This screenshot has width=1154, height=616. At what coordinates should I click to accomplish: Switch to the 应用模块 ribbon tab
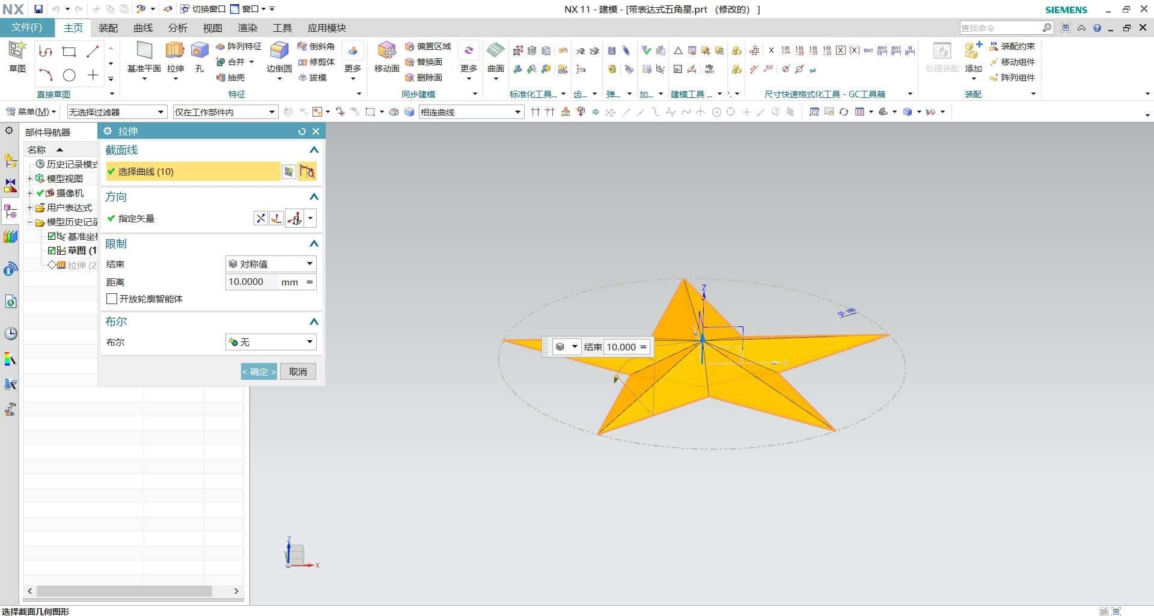click(327, 28)
